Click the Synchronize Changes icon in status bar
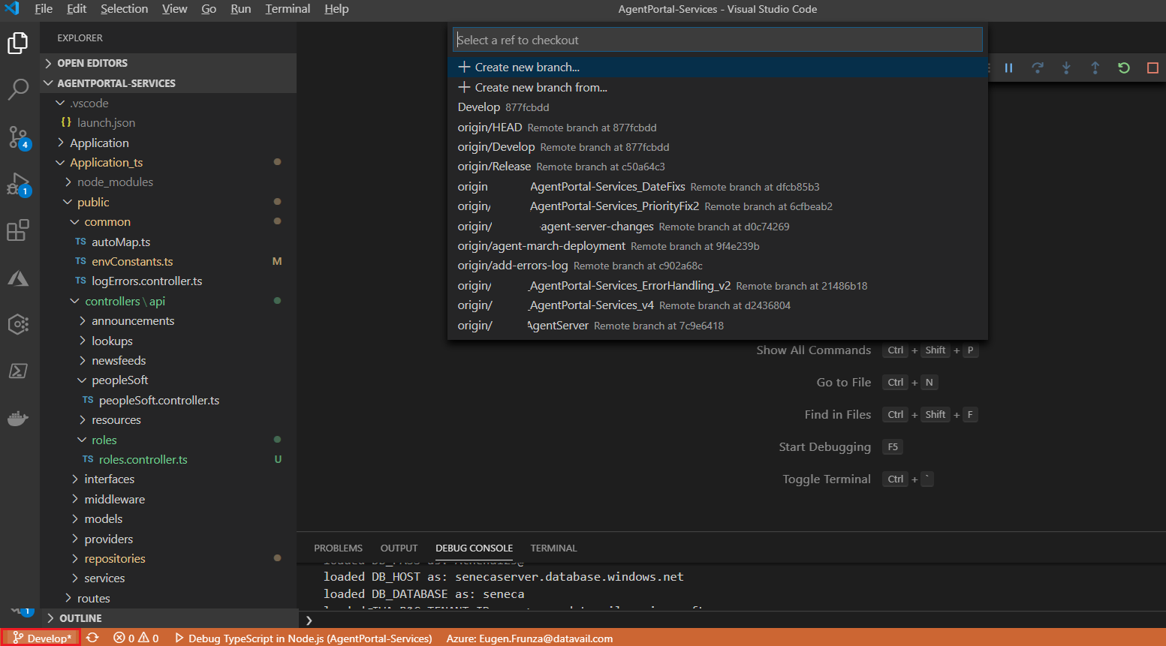The width and height of the screenshot is (1166, 646). 92,638
